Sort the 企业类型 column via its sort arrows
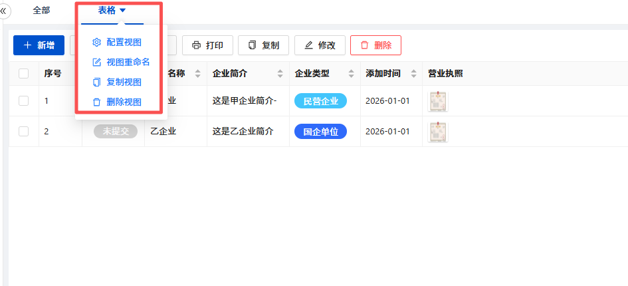The width and height of the screenshot is (628, 286). [352, 73]
